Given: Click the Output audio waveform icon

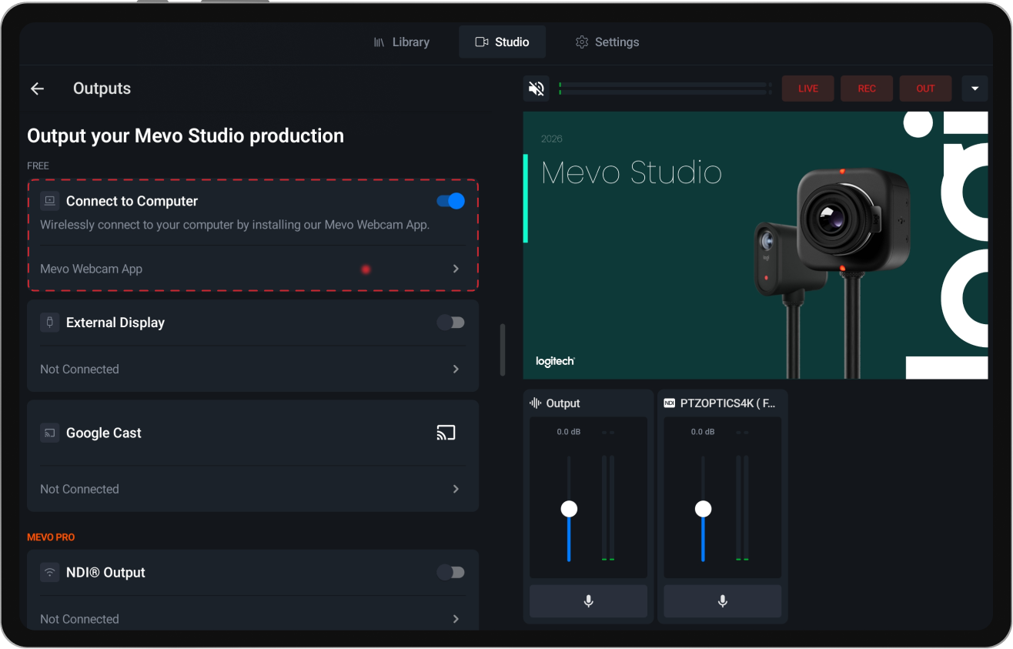Looking at the screenshot, I should click(x=536, y=403).
